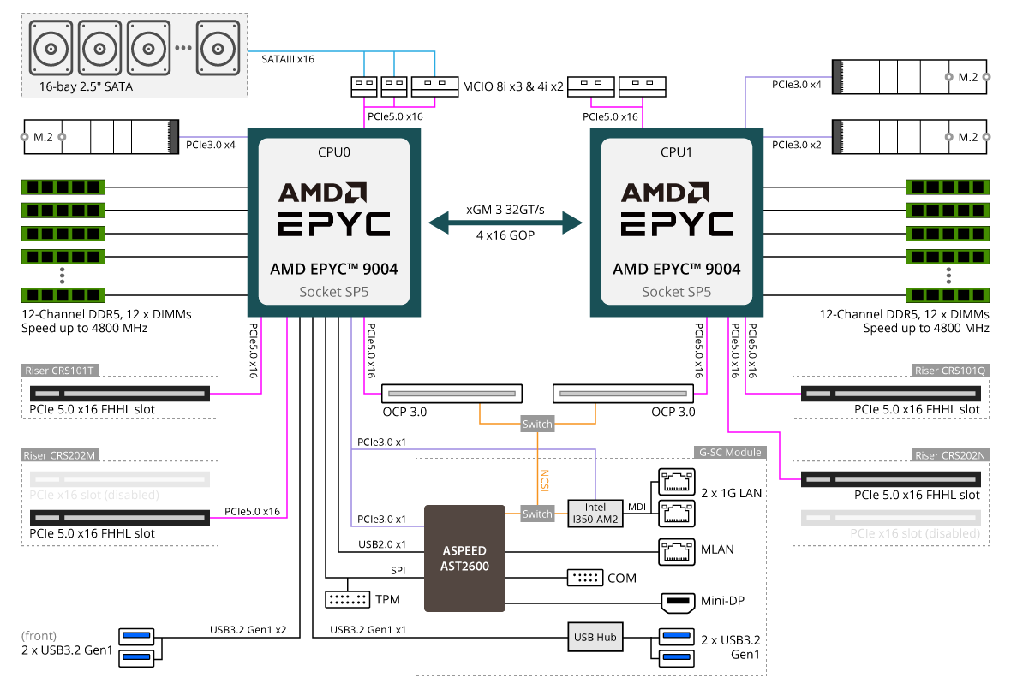Select the lower USB port beside USB Hub
Viewport: 1011px width, 689px height.
tap(676, 657)
